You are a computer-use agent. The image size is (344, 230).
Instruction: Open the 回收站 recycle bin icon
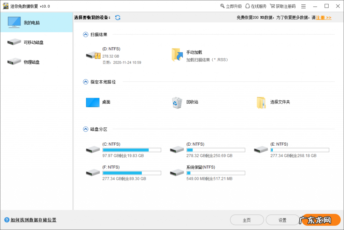tap(176, 102)
